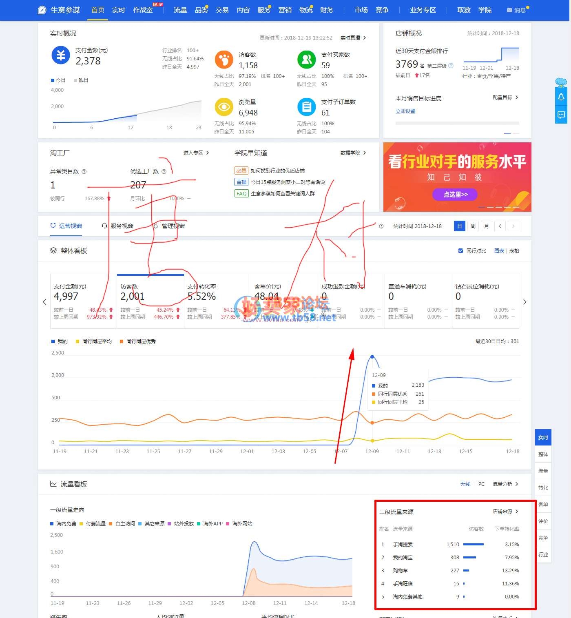The image size is (571, 618).
Task: Click the yellow eye page views icon
Action: pyautogui.click(x=224, y=107)
